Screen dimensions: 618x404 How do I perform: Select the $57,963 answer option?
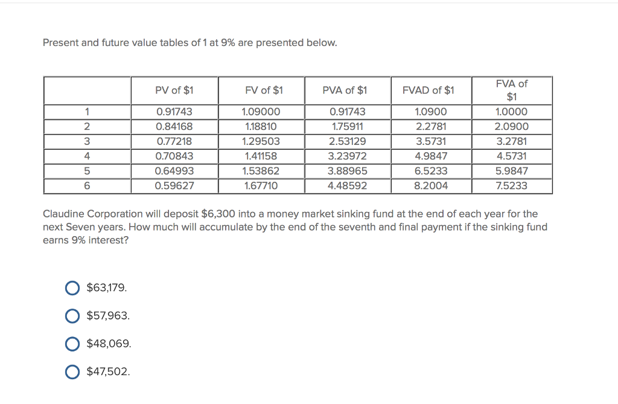click(x=72, y=315)
